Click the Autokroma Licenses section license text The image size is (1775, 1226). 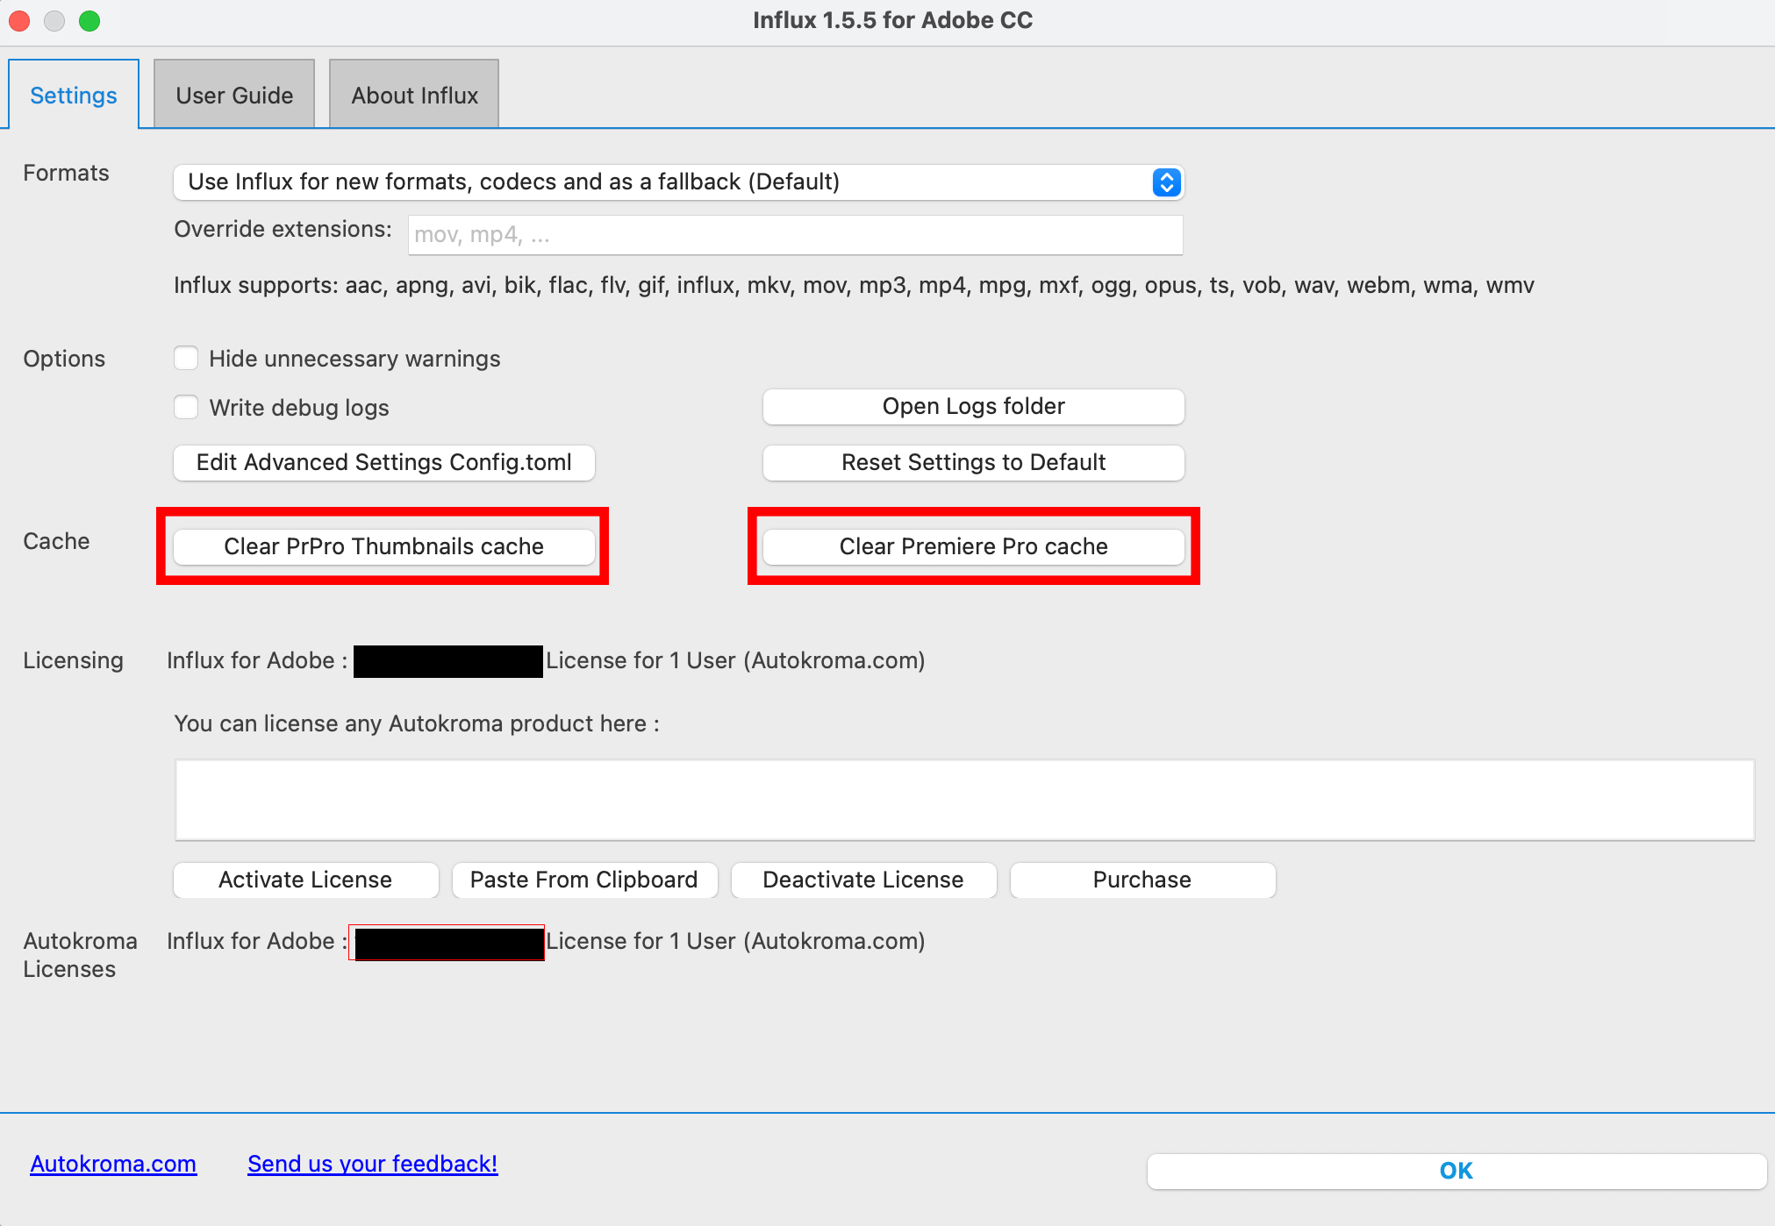point(546,941)
